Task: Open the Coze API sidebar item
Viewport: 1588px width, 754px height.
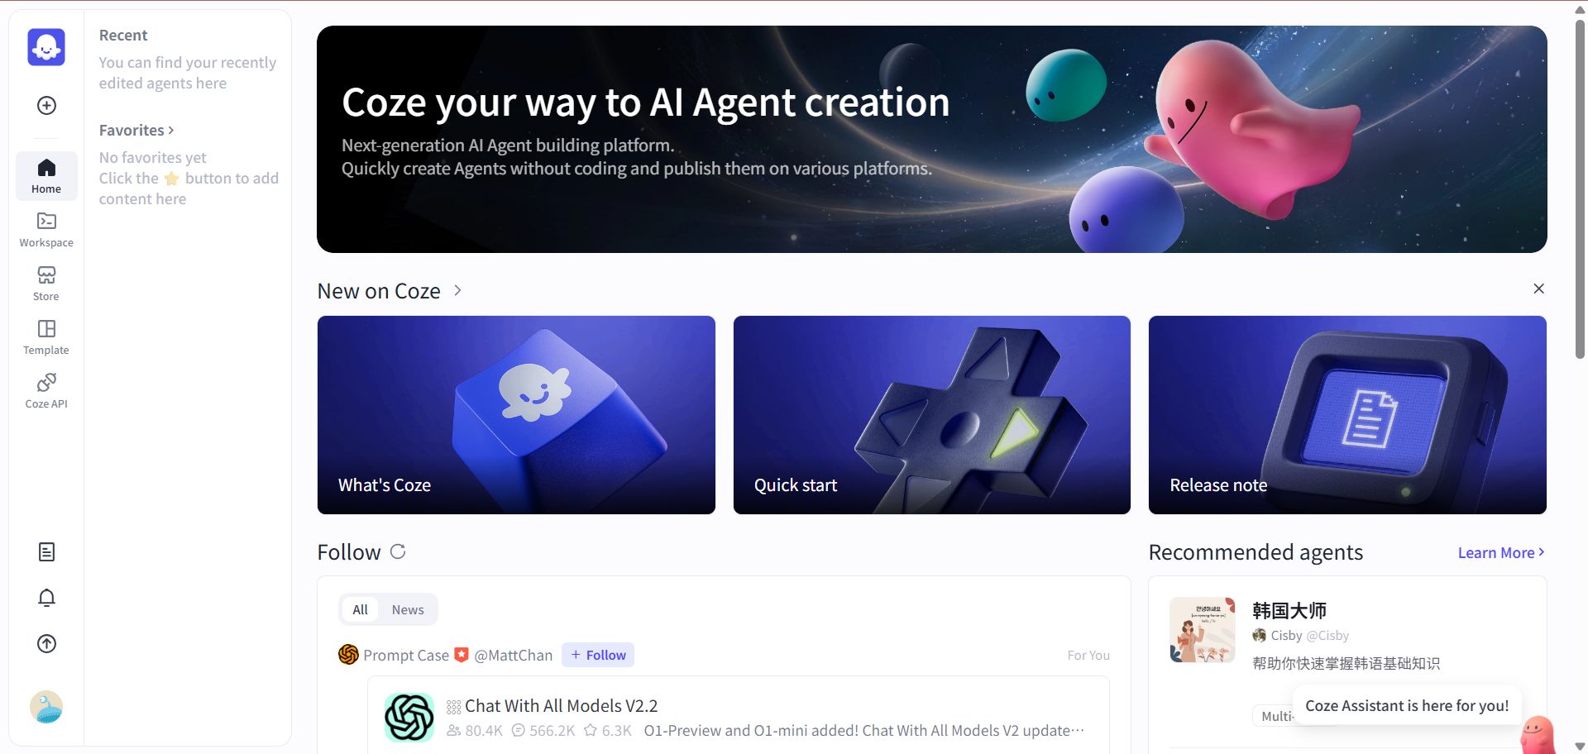Action: click(x=46, y=391)
